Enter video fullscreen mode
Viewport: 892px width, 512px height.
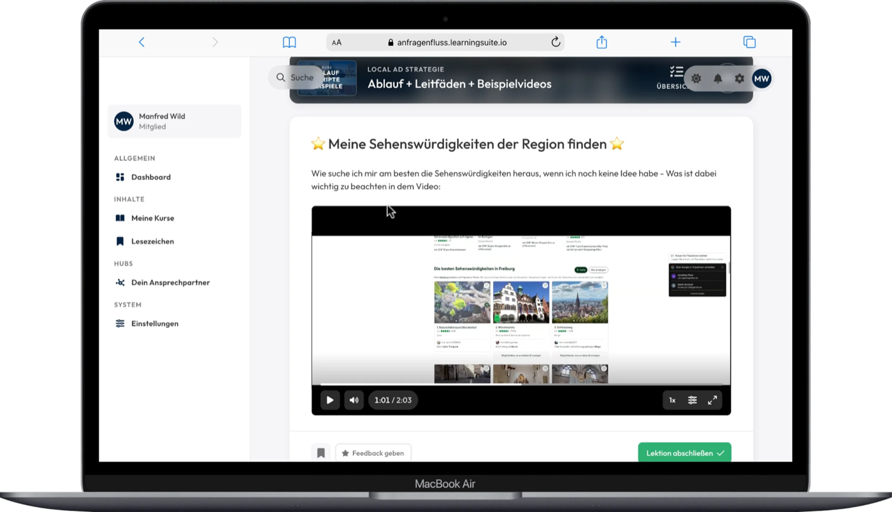713,400
